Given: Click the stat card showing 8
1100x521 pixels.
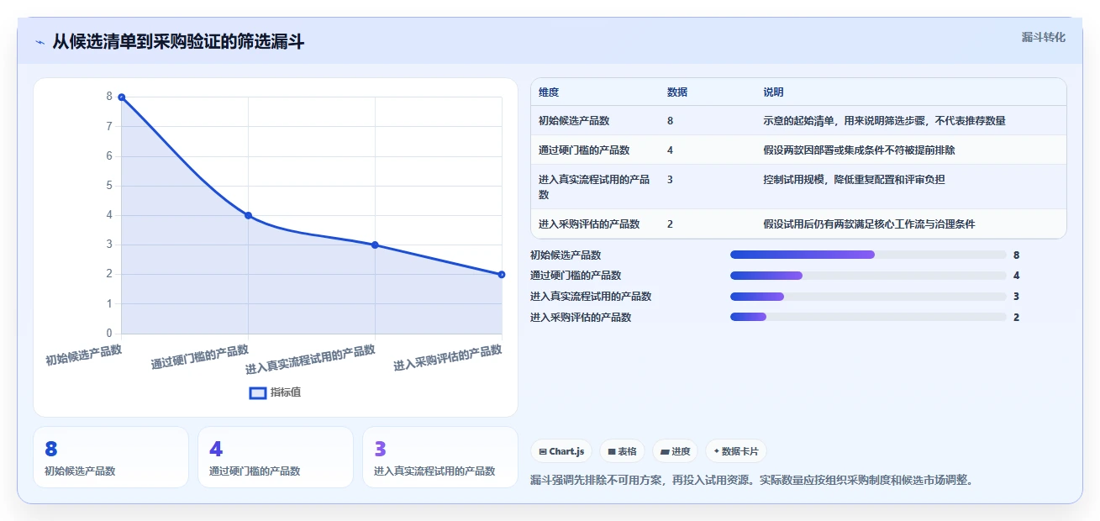Looking at the screenshot, I should coord(111,457).
